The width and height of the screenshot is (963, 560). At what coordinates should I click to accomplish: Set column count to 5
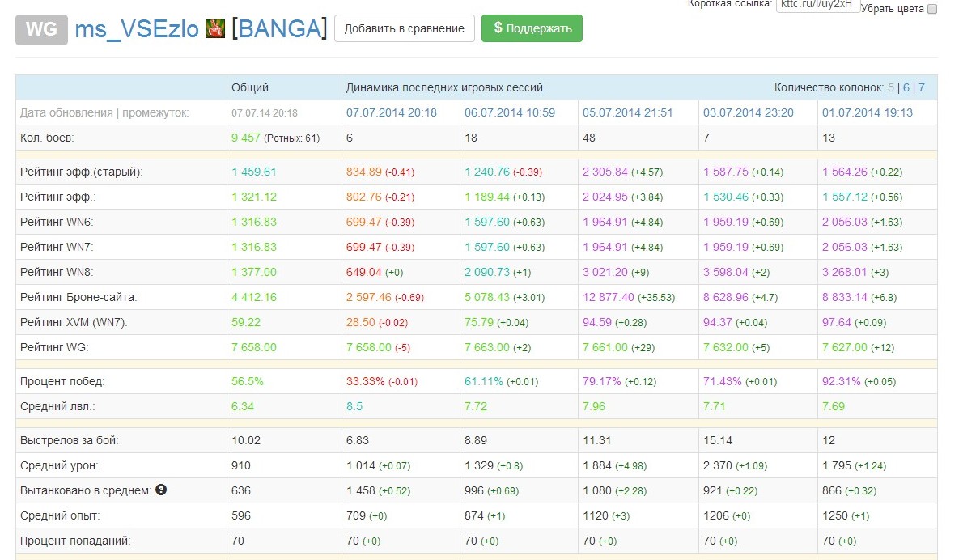click(x=891, y=87)
